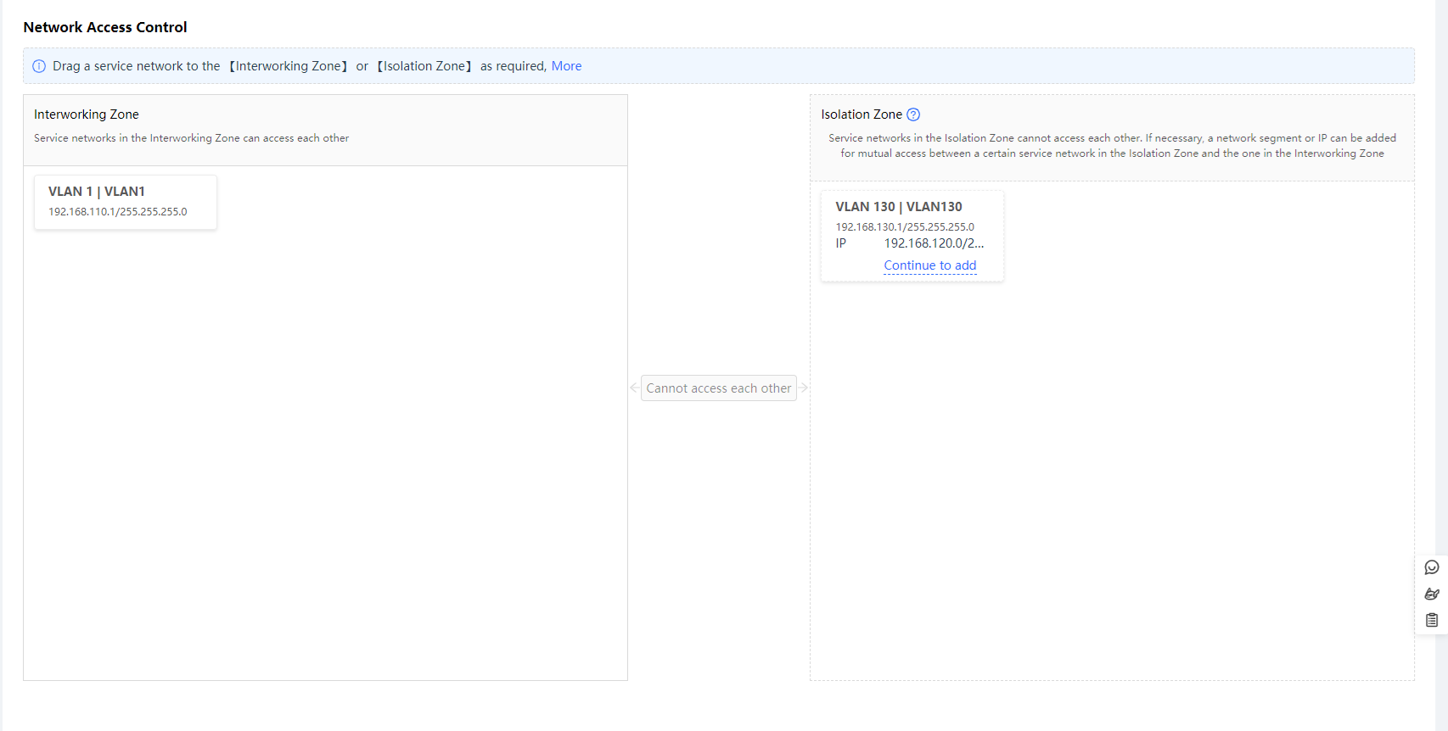Click the Isolation Zone description paragraph
This screenshot has height=731, width=1448.
click(1112, 146)
